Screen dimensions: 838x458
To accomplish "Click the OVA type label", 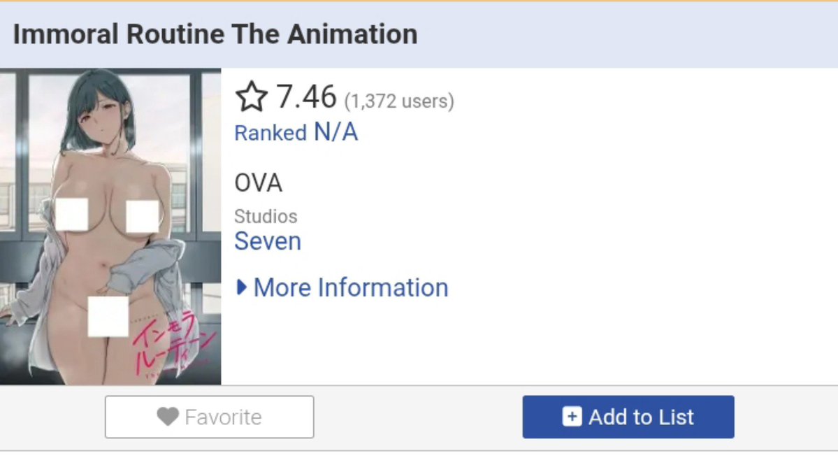I will point(258,183).
